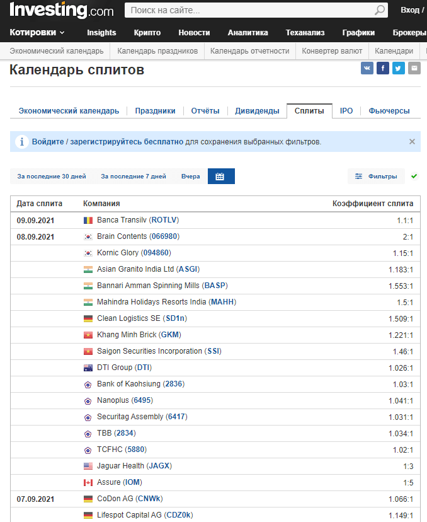427x522 pixels.
Task: Select За последние 7 дней range
Action: (134, 177)
